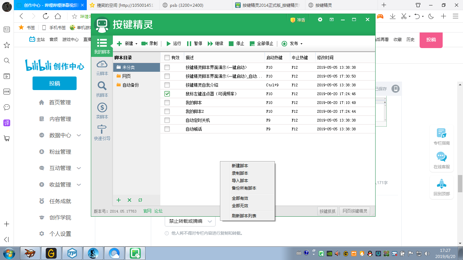The height and width of the screenshot is (260, 463).
Task: Click the browser page vertical scrollbar
Action: click(460, 183)
